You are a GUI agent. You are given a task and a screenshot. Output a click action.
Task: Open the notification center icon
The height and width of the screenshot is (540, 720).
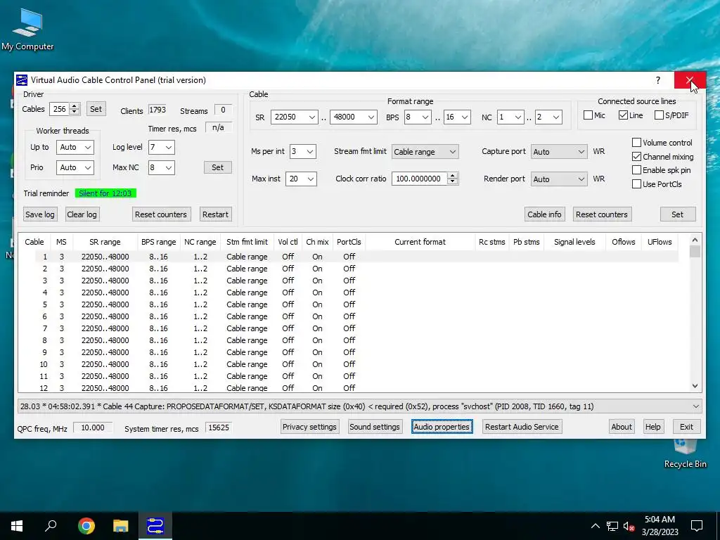tap(697, 526)
